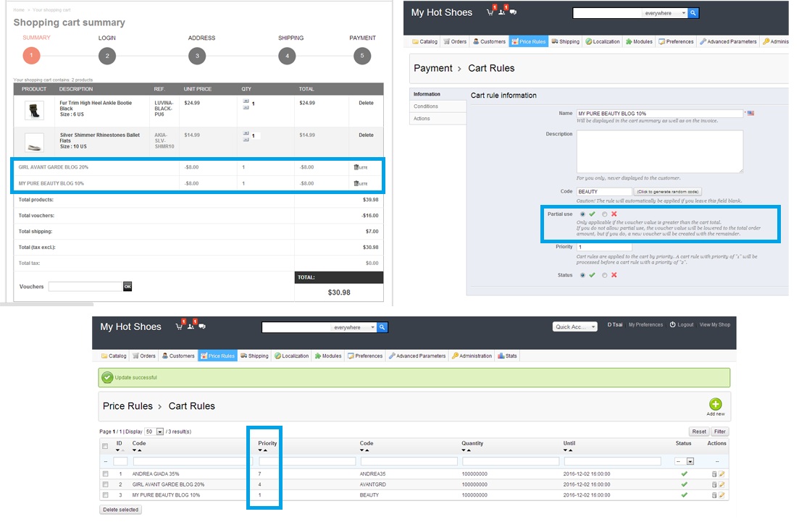
Task: Open the Quick Access dropdown
Action: 574,327
